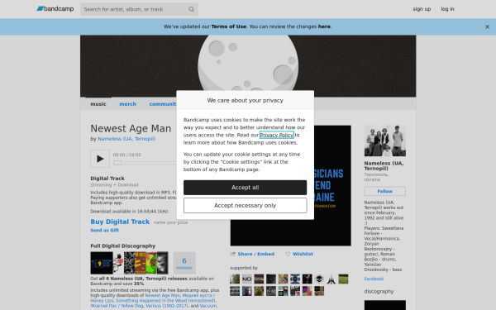Switch to the merch tab
The image size is (496, 310).
click(128, 104)
